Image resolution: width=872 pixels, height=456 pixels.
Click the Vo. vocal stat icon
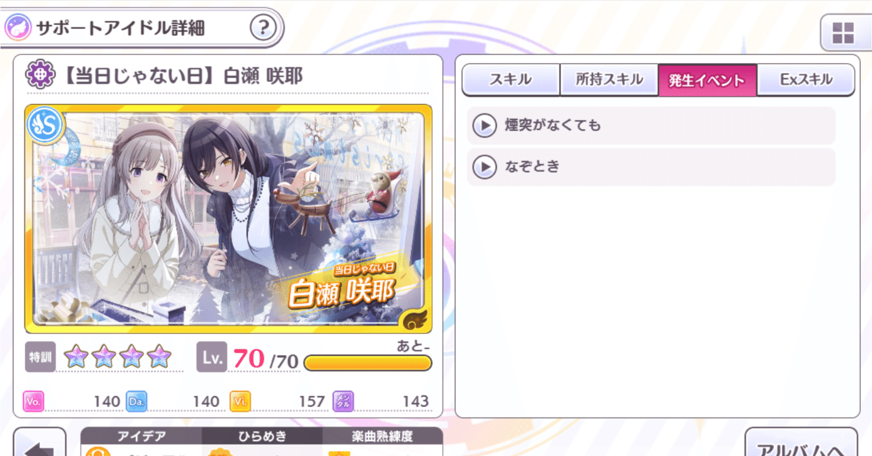click(x=33, y=401)
